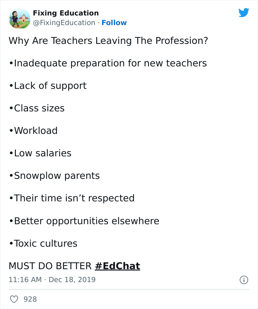Image resolution: width=258 pixels, height=309 pixels.
Task: Toggle the like heart icon
Action: [x=14, y=299]
